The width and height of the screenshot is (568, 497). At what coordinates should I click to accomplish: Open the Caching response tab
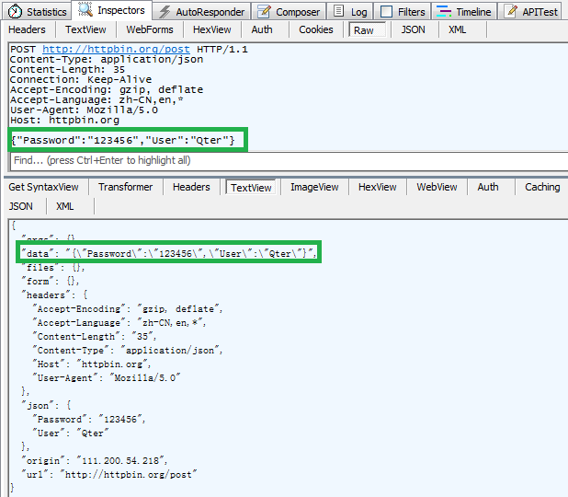click(x=542, y=187)
